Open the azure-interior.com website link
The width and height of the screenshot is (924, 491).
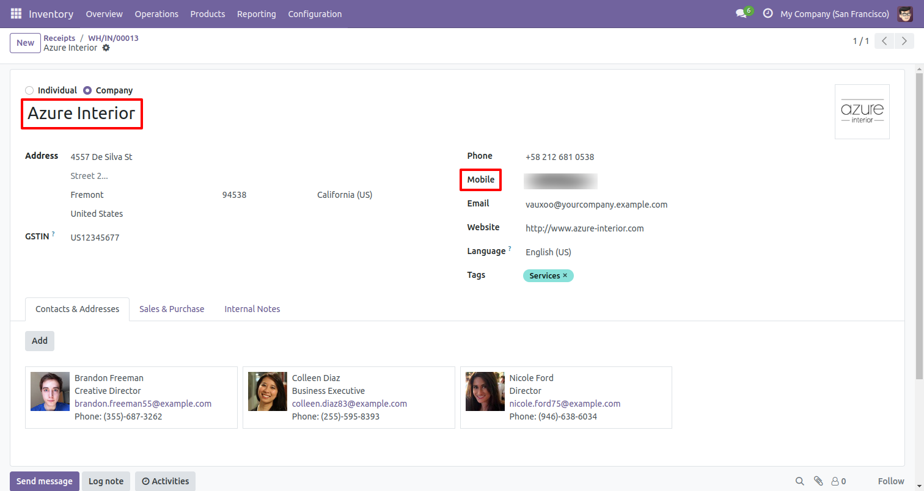point(585,228)
